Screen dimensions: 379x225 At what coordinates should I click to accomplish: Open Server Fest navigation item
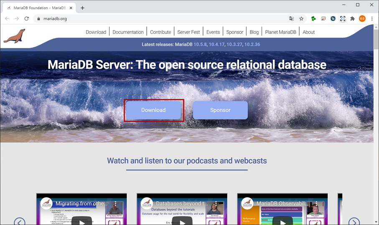click(x=188, y=32)
